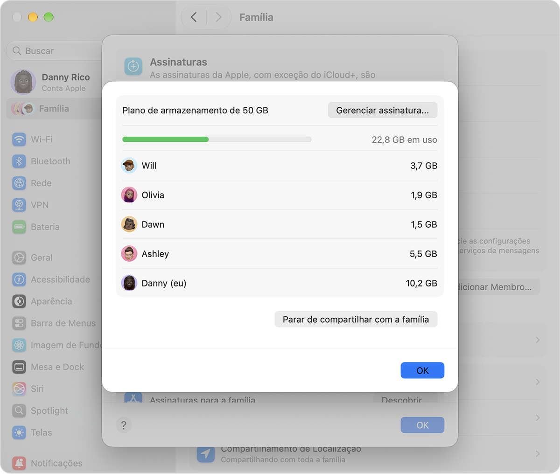This screenshot has height=474, width=560.
Task: Click Olivia's '1,9 GB' value
Action: coord(424,195)
